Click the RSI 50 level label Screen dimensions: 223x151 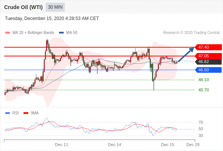click(201, 129)
